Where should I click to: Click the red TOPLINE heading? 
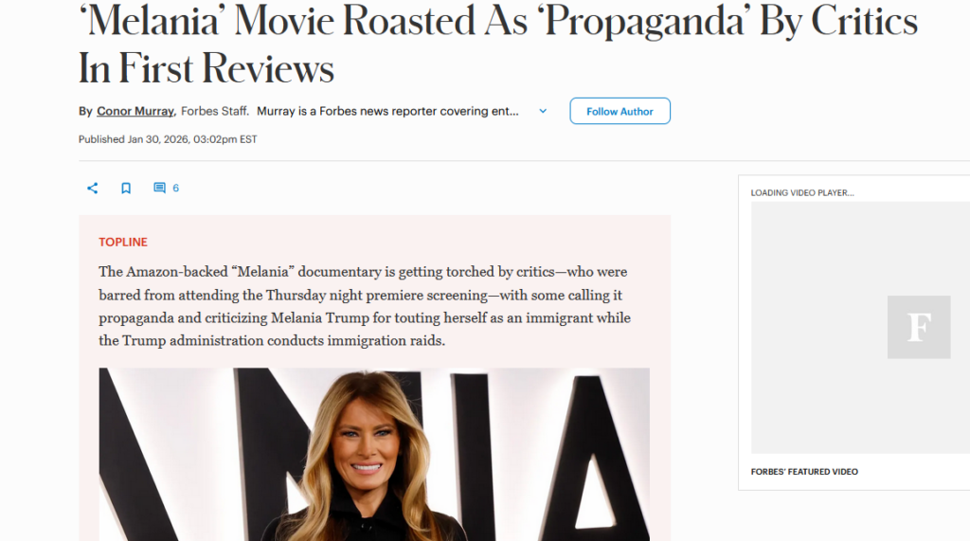click(x=123, y=242)
